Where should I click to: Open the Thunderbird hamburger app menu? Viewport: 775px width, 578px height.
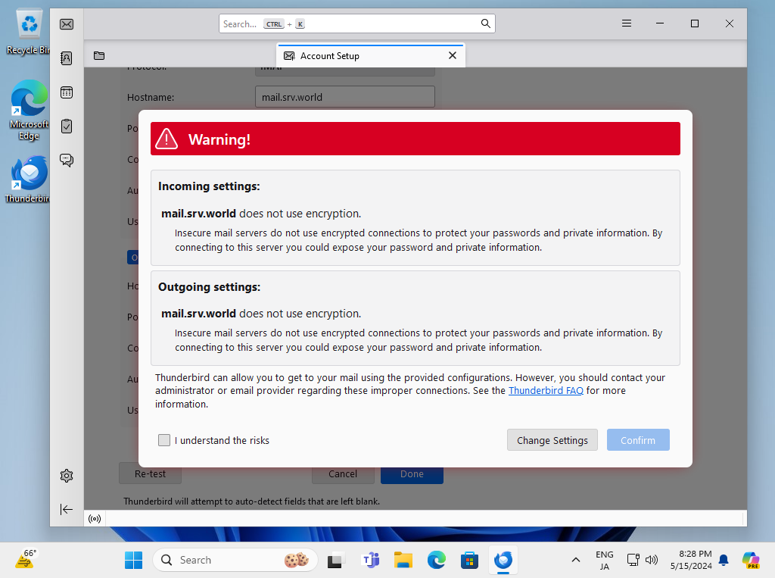tap(627, 23)
